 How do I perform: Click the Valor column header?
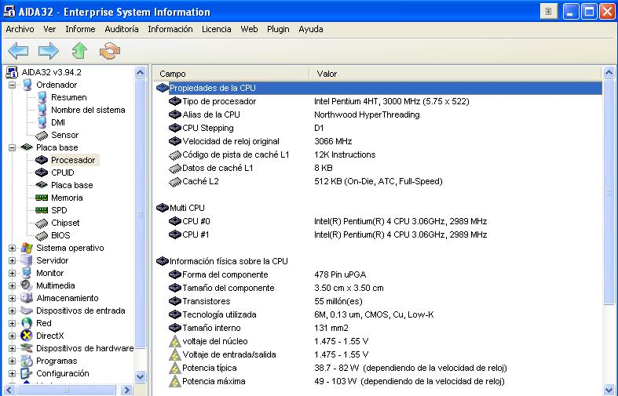tap(327, 74)
